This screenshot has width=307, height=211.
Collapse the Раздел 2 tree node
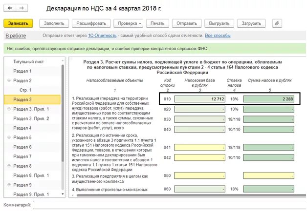9,80
